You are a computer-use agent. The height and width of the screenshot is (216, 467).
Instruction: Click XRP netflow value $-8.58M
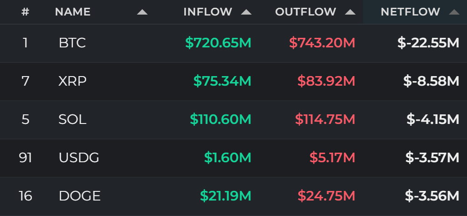[431, 81]
